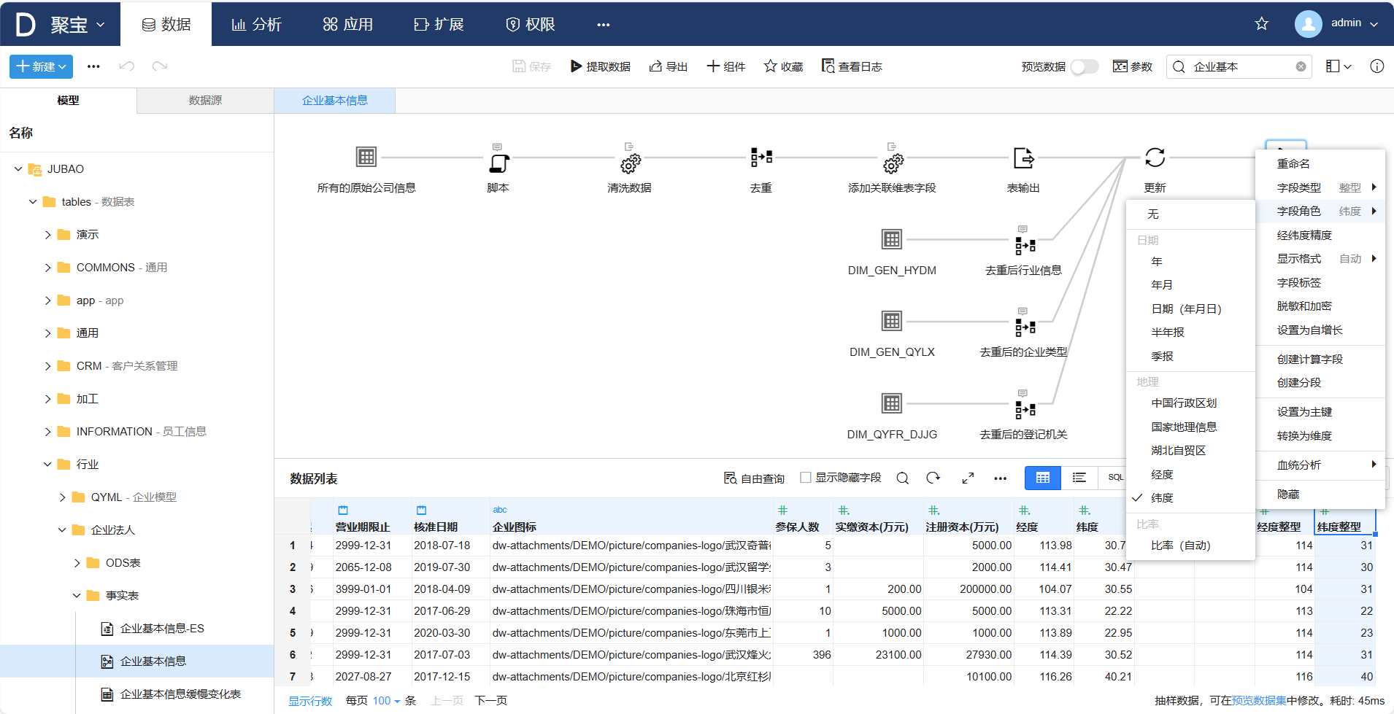Switch to SQL view mode

(1115, 478)
